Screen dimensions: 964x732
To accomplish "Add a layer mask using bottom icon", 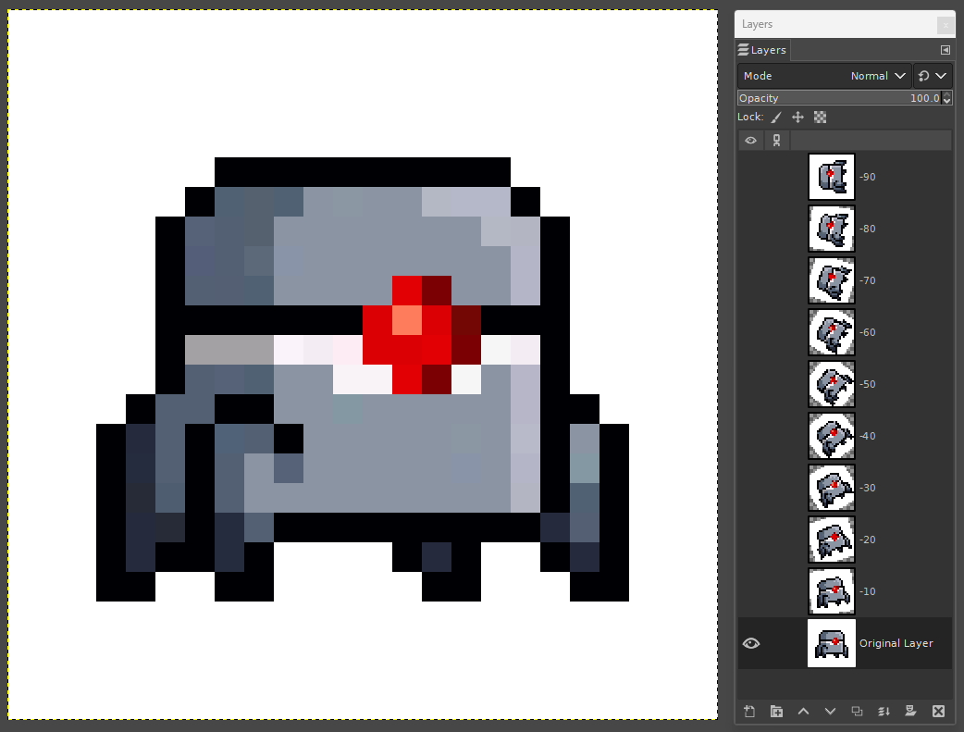I will 910,711.
